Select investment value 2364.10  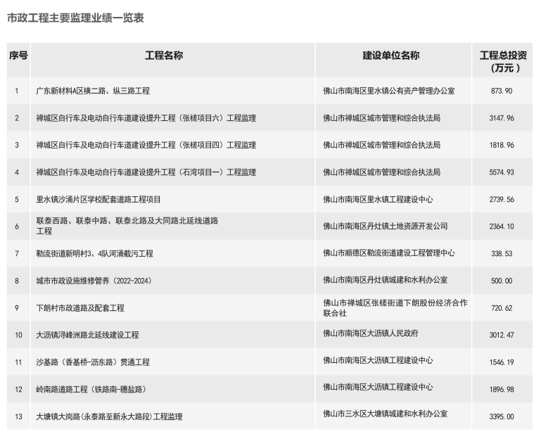point(502,227)
